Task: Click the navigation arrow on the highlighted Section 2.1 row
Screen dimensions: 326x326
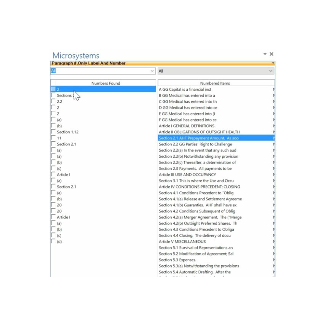Action: [274, 138]
